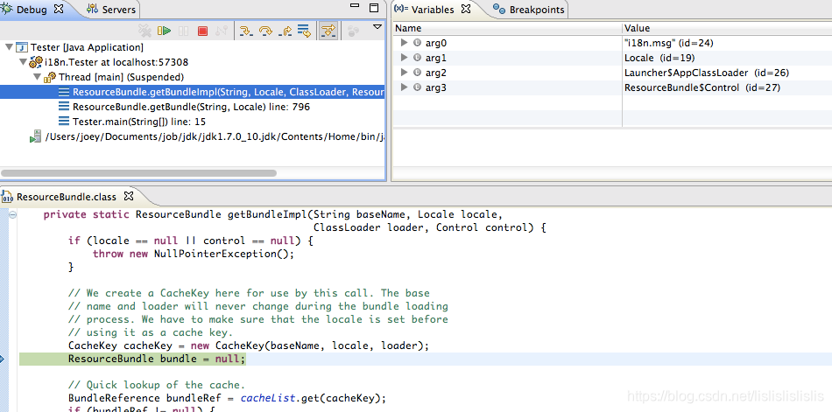This screenshot has height=412, width=832.
Task: Click the Locale (id=19) value
Action: click(659, 57)
